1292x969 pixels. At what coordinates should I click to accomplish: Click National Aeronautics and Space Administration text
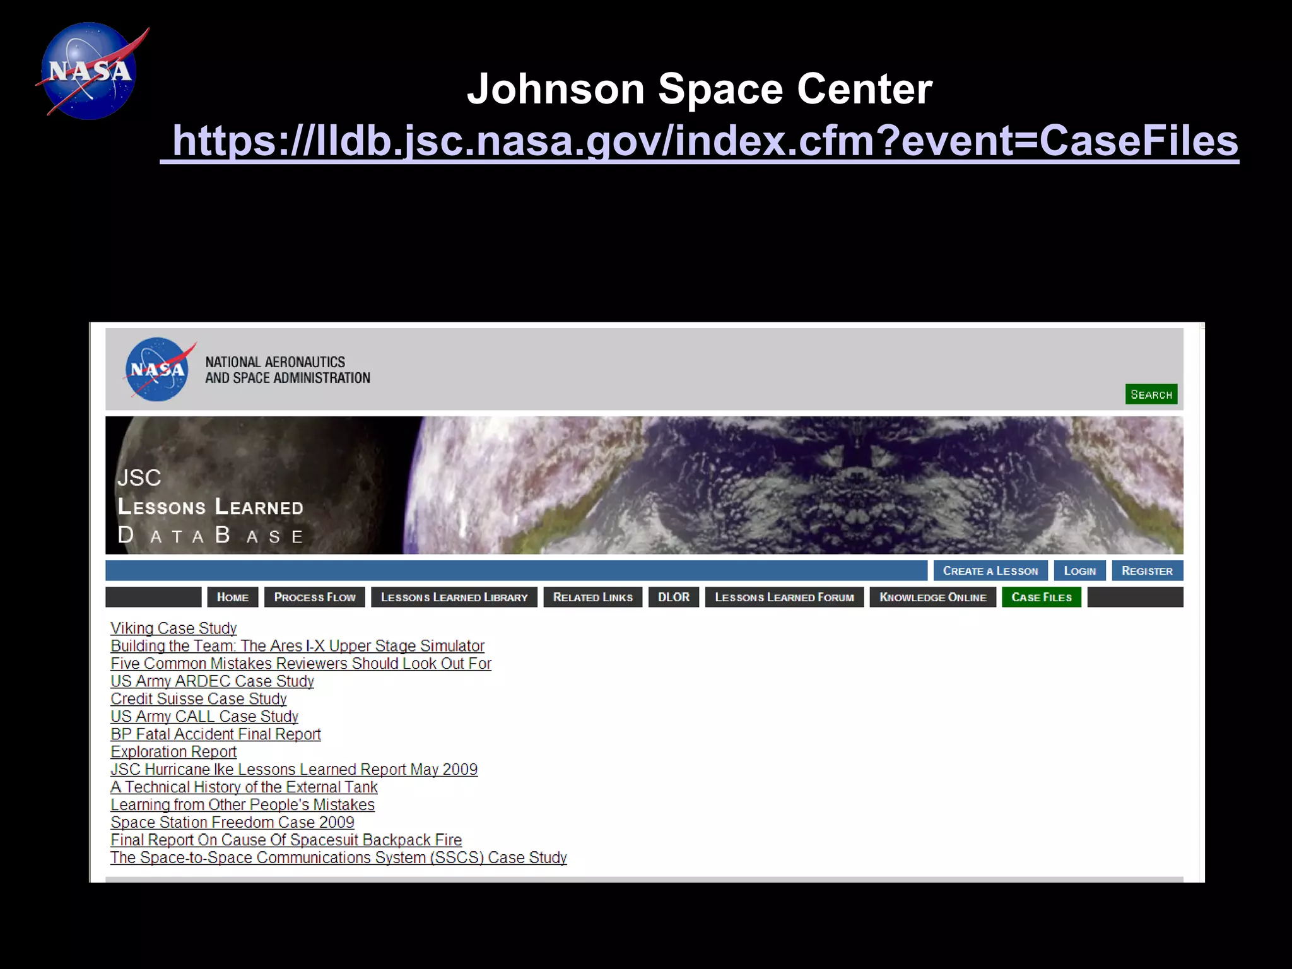[x=288, y=370]
